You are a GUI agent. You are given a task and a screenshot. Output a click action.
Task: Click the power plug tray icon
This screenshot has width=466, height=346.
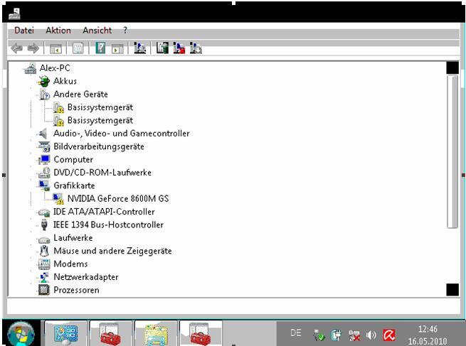point(336,335)
